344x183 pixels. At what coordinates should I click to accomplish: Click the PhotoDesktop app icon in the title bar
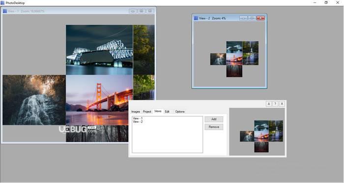pyautogui.click(x=2, y=3)
